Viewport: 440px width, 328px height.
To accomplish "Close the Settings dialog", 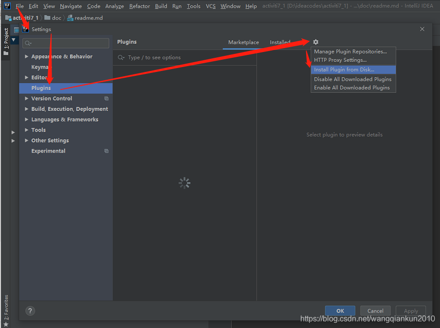I will [422, 29].
